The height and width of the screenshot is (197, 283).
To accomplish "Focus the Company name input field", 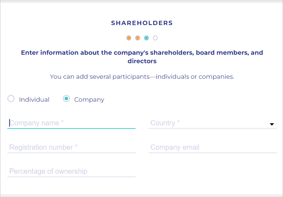I will (x=71, y=123).
